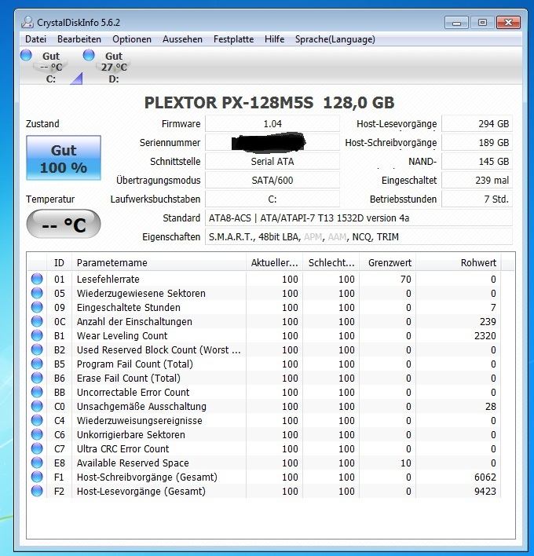Click the Standard field ATA8-ACS

(x=359, y=218)
